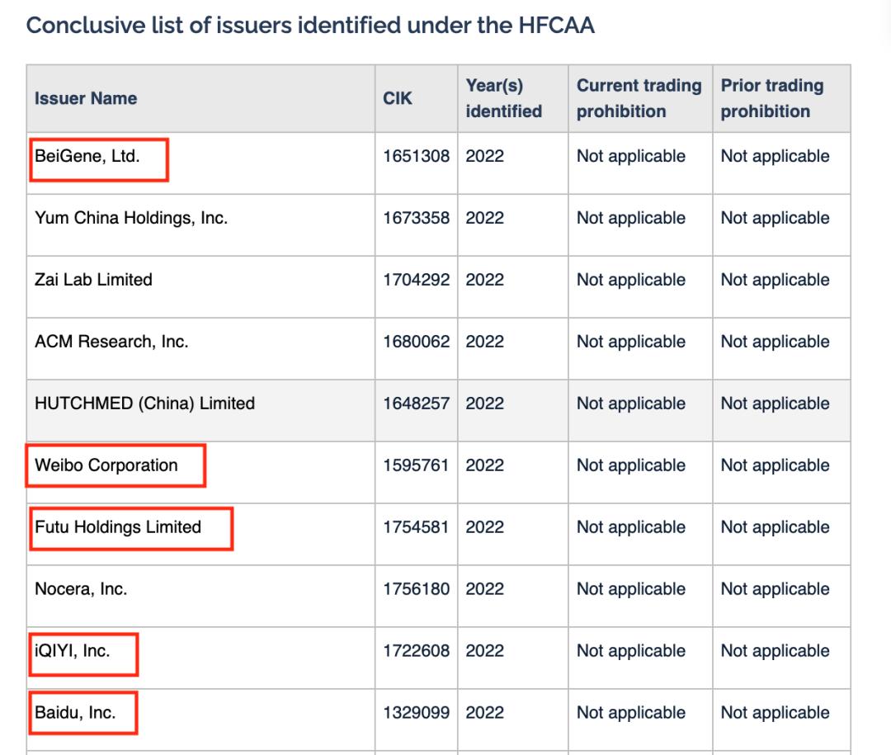Image resolution: width=891 pixels, height=755 pixels.
Task: Click the Nocera, Inc. issuer name
Action: pyautogui.click(x=81, y=589)
